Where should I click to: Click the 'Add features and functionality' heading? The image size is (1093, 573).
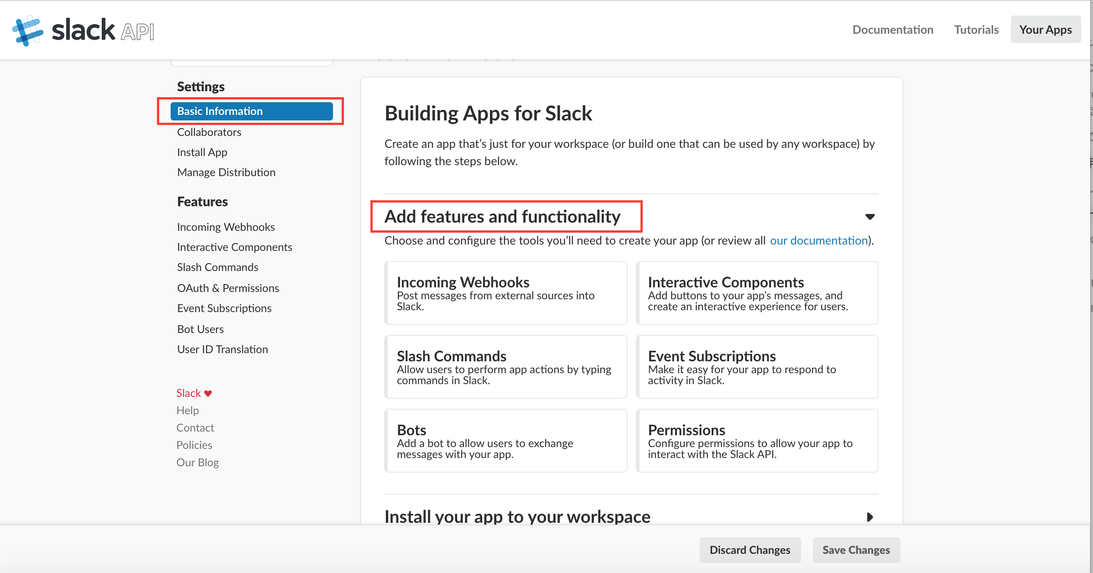(502, 216)
